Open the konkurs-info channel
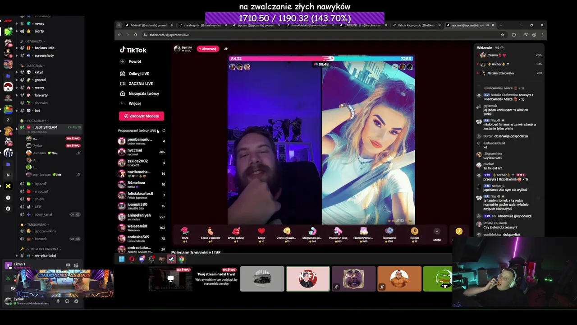This screenshot has width=577, height=325. click(x=44, y=48)
